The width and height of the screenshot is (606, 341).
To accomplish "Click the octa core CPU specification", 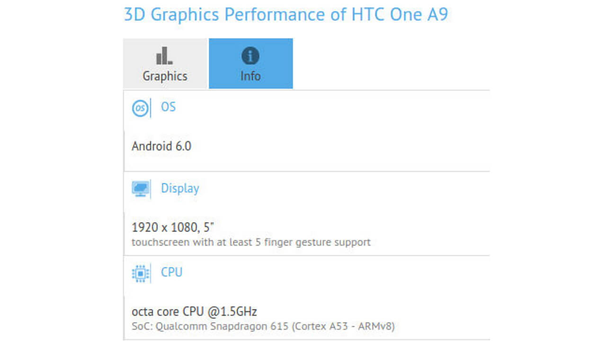I will (194, 311).
